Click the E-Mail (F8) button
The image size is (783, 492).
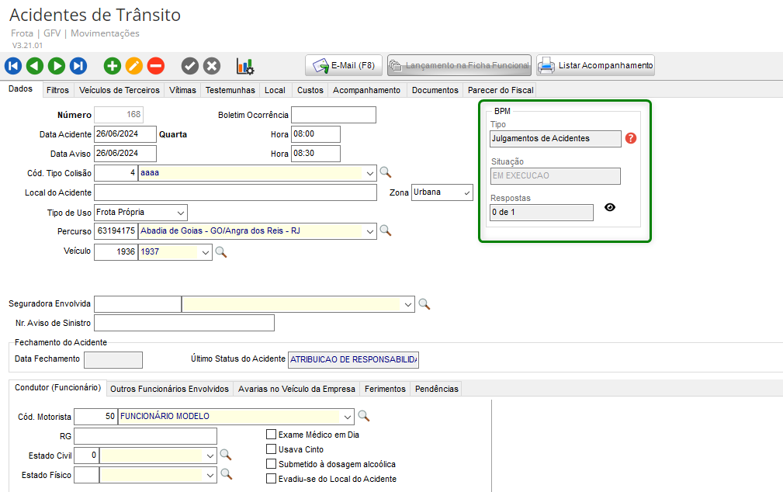pyautogui.click(x=344, y=65)
